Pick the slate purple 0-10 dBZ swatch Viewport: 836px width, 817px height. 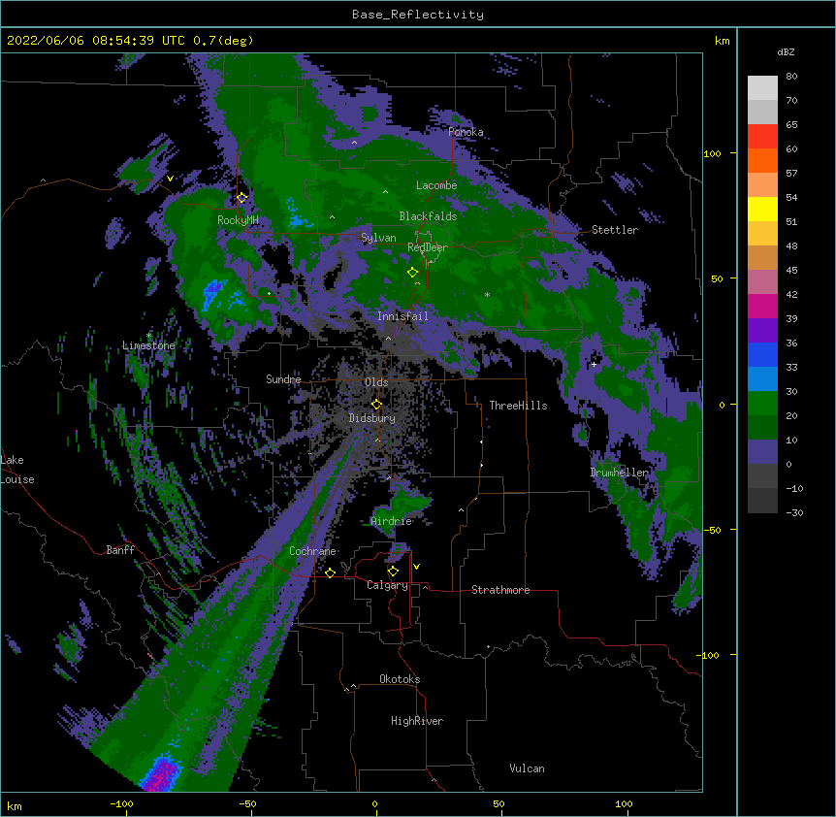762,452
